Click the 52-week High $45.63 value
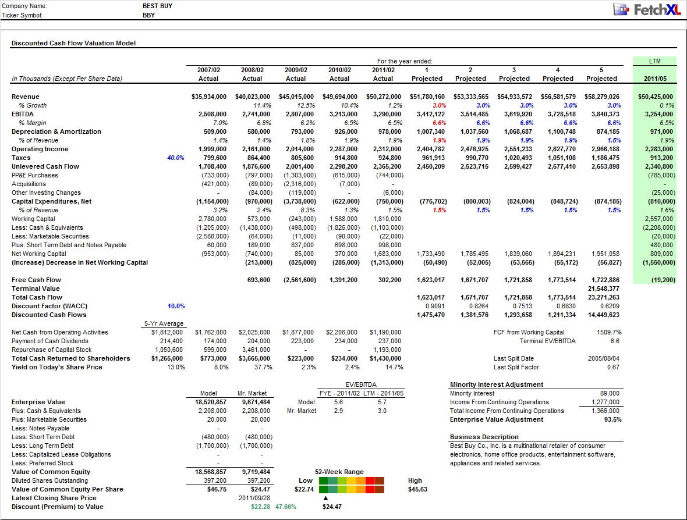This screenshot has width=687, height=520. click(417, 489)
